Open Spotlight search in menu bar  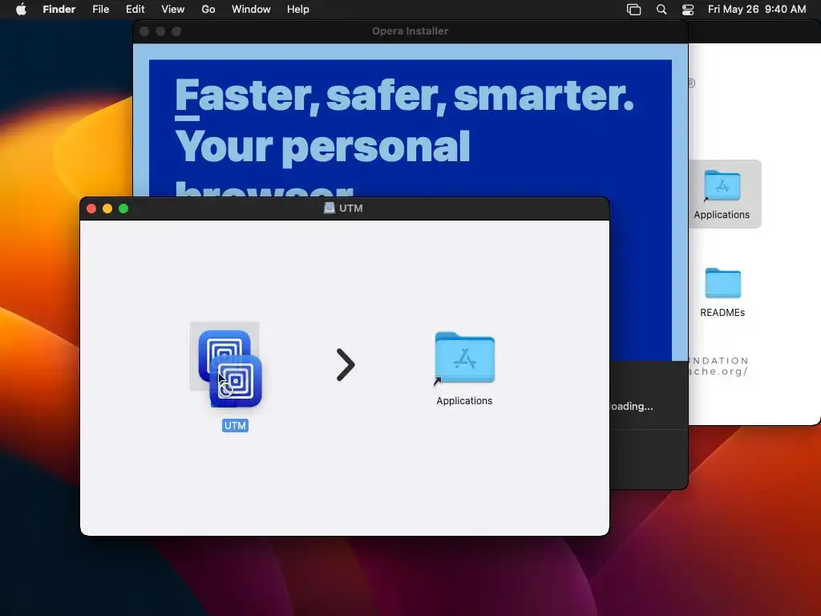661,10
